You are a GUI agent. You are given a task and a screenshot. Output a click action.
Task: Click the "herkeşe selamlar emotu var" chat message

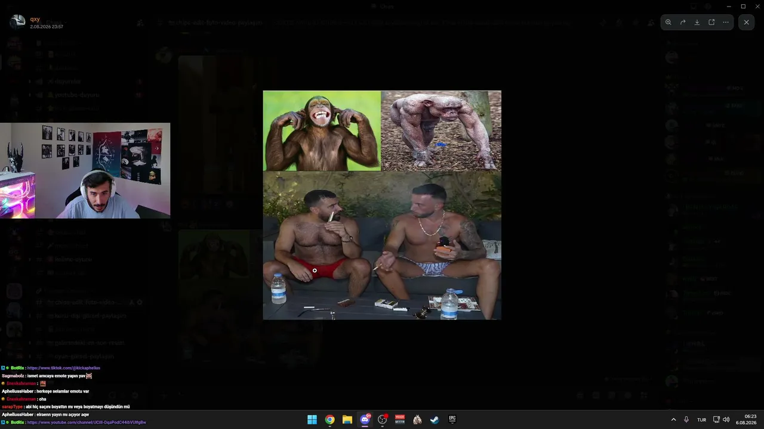(x=45, y=391)
